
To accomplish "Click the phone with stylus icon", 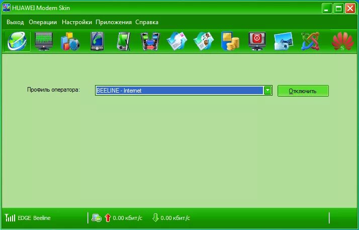I will click(x=124, y=41).
